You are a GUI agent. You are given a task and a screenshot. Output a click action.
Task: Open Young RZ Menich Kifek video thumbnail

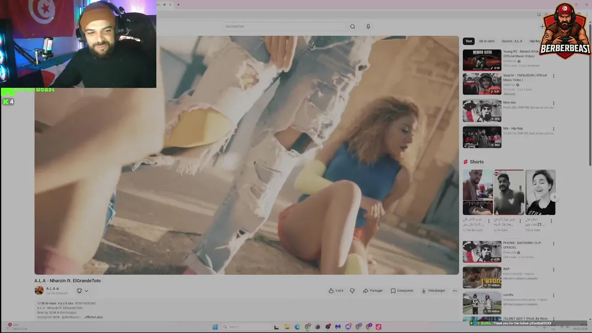[482, 60]
